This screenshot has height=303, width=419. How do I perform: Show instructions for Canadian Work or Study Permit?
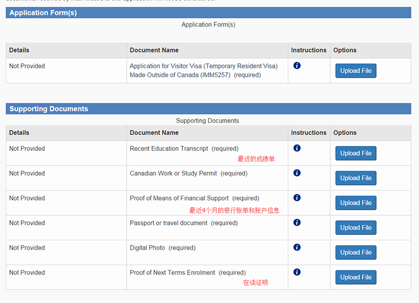(x=297, y=173)
